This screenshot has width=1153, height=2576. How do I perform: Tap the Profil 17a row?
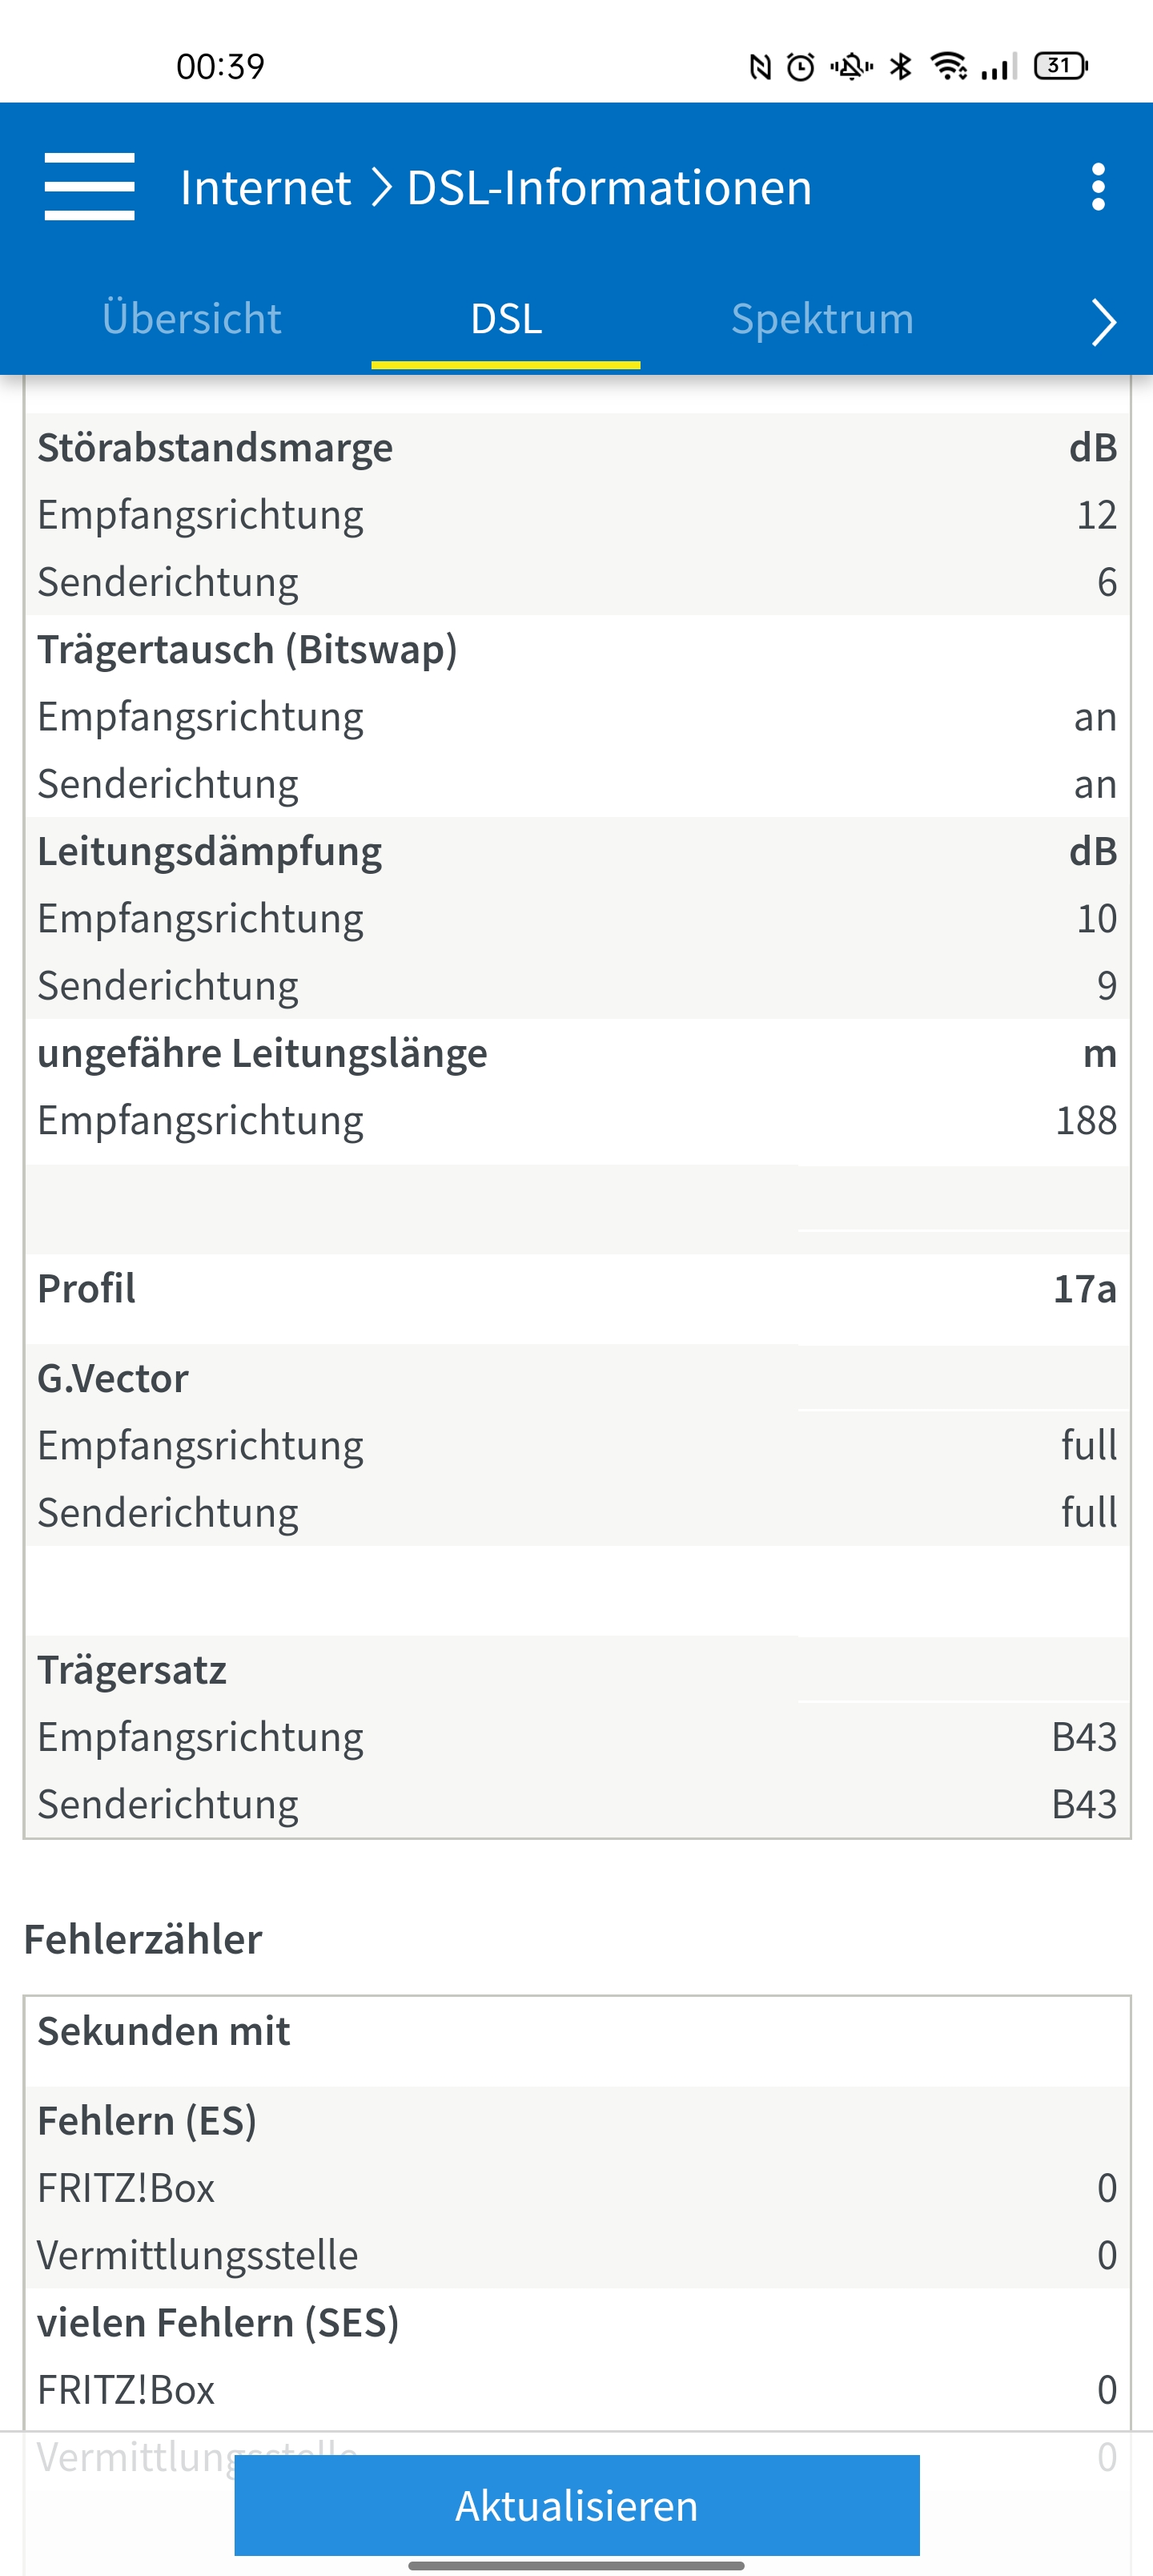[x=577, y=1288]
